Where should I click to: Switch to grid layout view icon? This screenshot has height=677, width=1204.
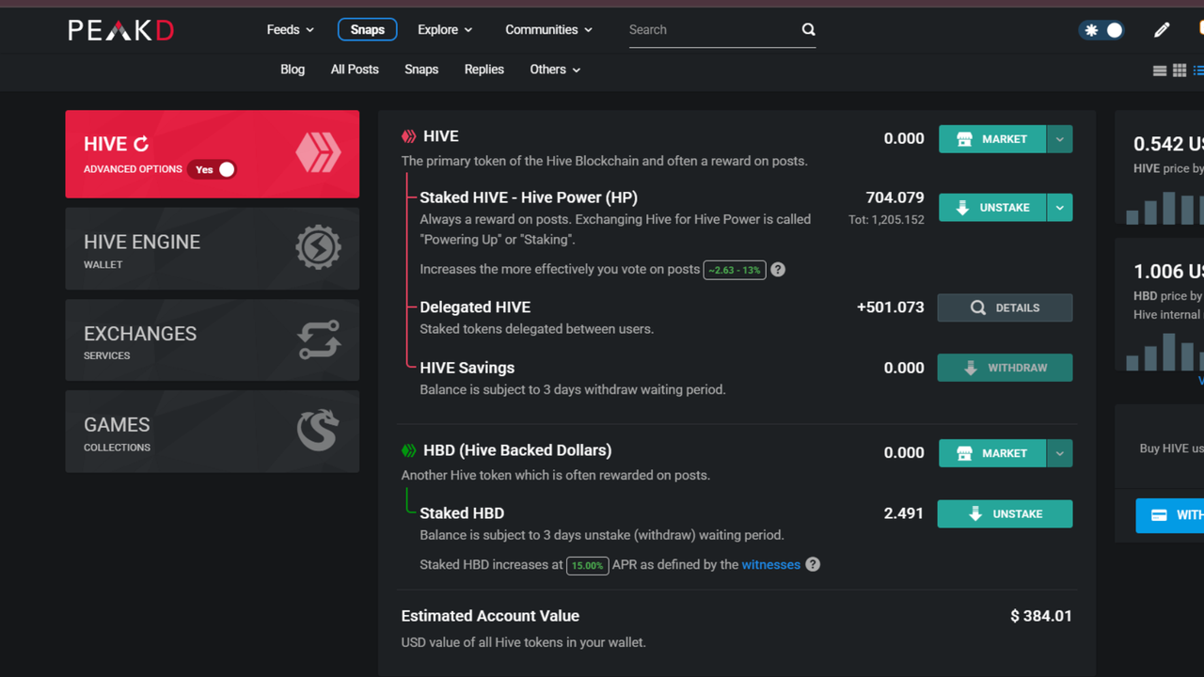coord(1180,71)
